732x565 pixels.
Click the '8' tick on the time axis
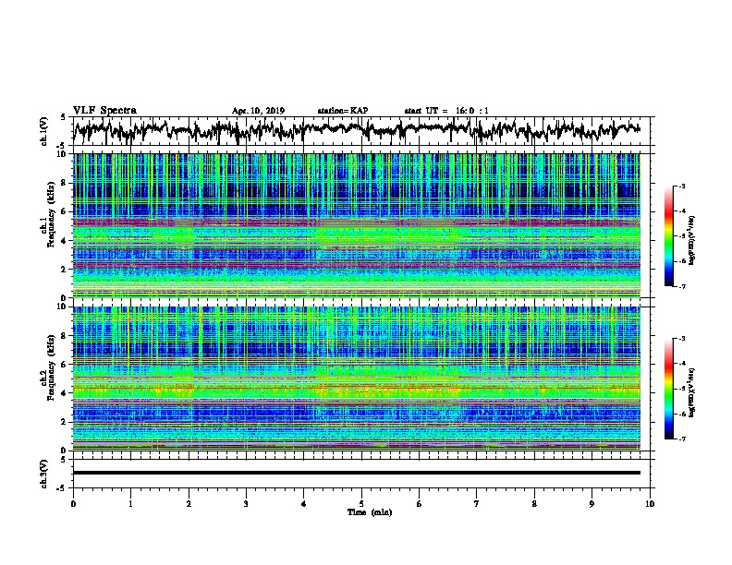(534, 504)
